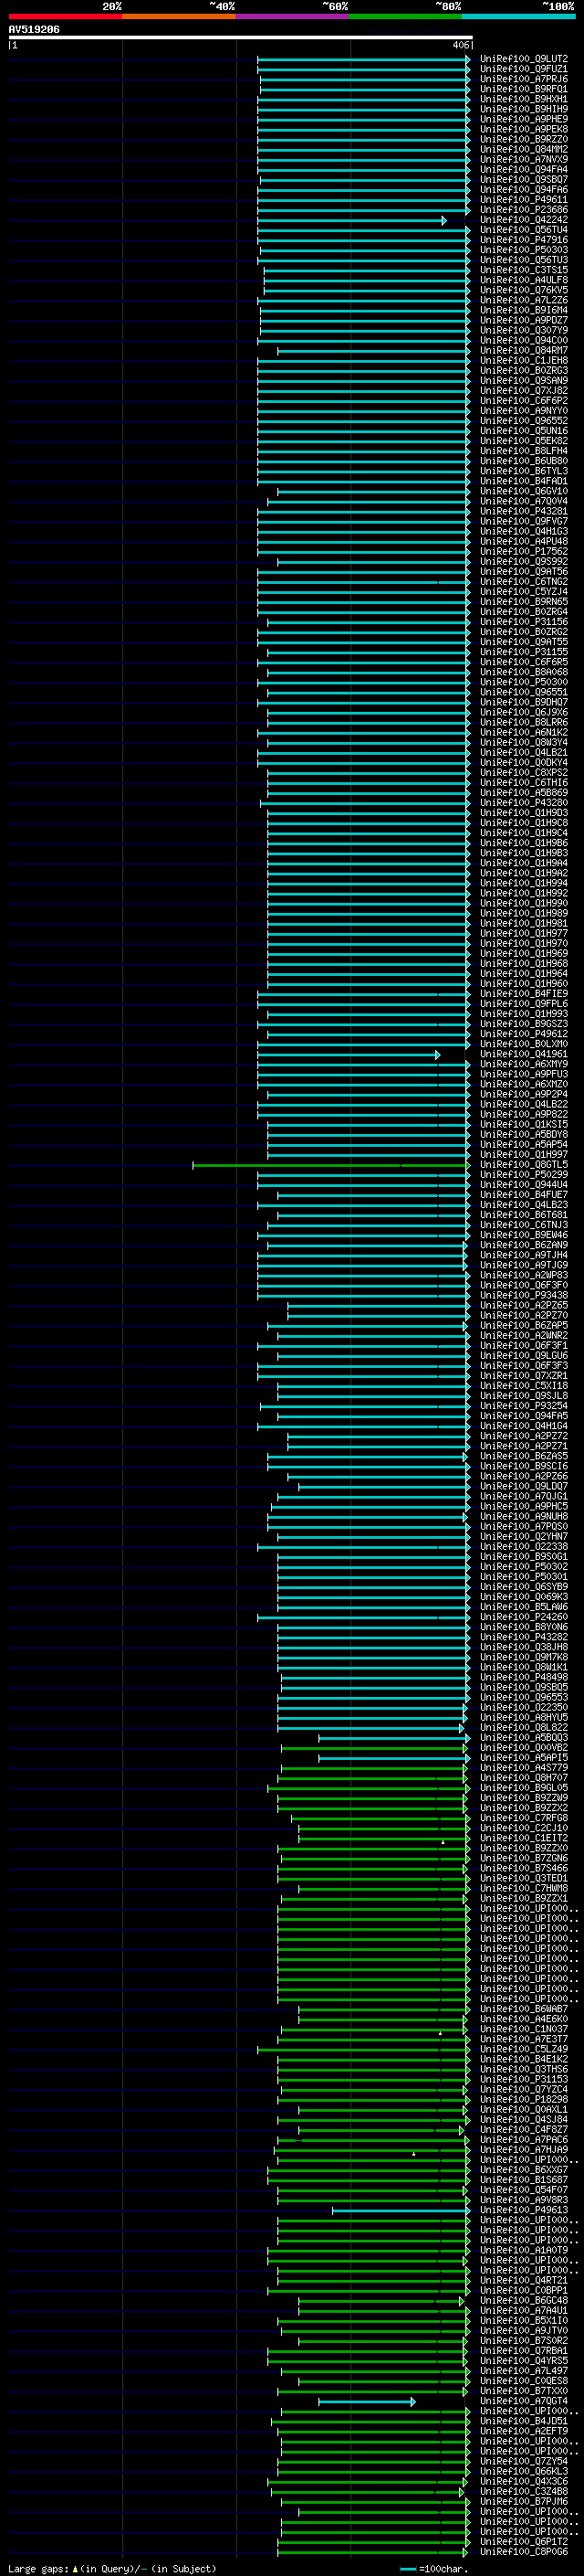Click the UniRef100_Q54F07 label
The height and width of the screenshot is (2576, 584).
523,2190
